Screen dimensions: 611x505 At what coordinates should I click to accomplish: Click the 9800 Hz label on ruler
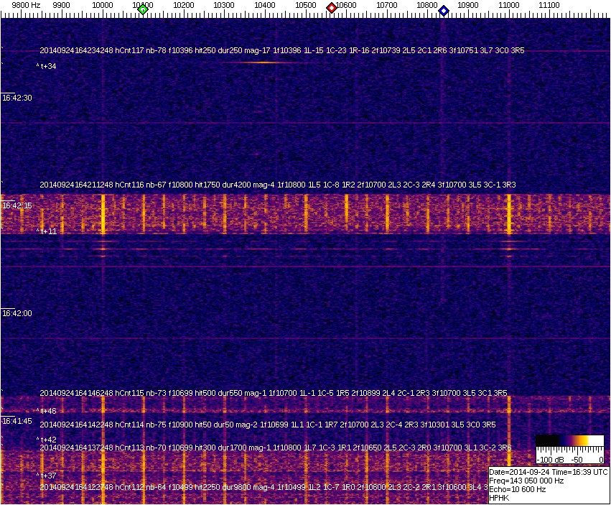[x=27, y=5]
